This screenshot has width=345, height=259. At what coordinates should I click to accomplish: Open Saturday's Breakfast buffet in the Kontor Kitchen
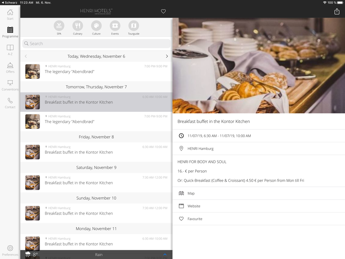coord(96,183)
